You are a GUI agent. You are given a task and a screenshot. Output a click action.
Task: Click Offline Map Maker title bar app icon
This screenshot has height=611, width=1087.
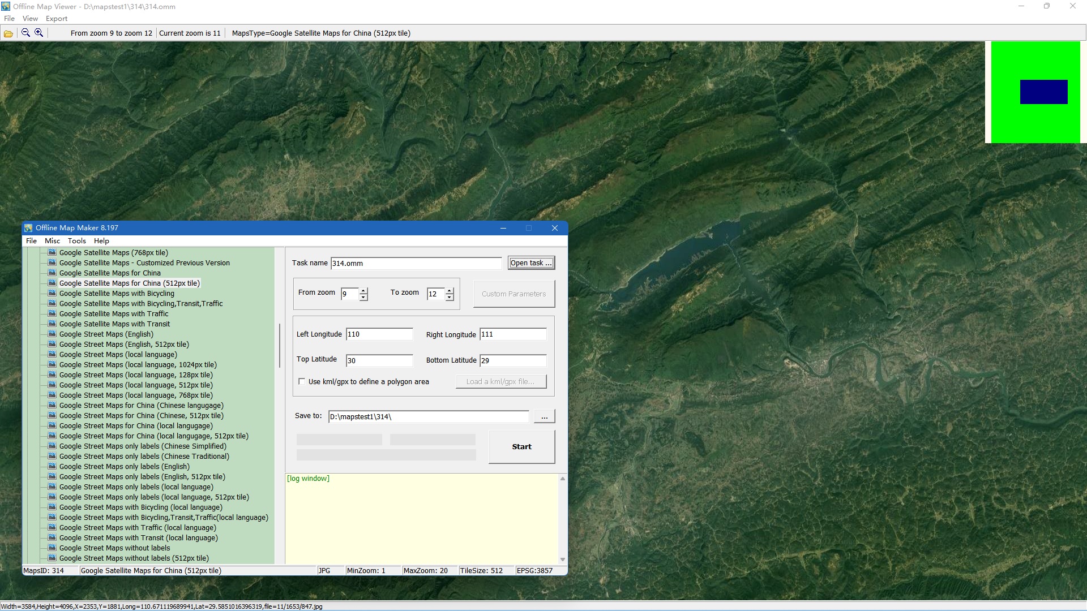click(28, 228)
